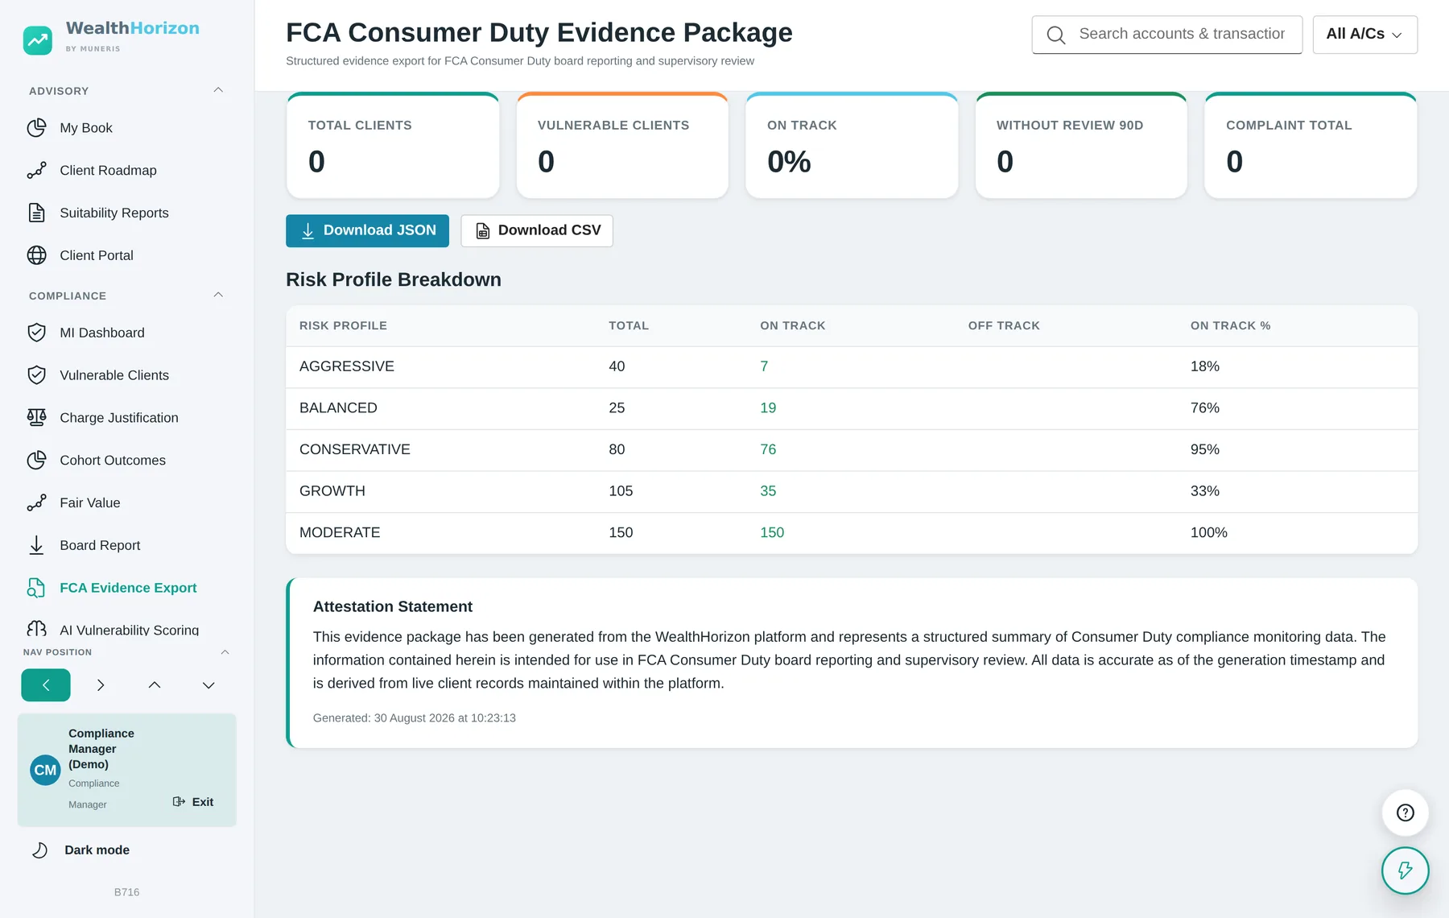This screenshot has width=1449, height=918.
Task: Click the CM user avatar
Action: click(x=45, y=770)
